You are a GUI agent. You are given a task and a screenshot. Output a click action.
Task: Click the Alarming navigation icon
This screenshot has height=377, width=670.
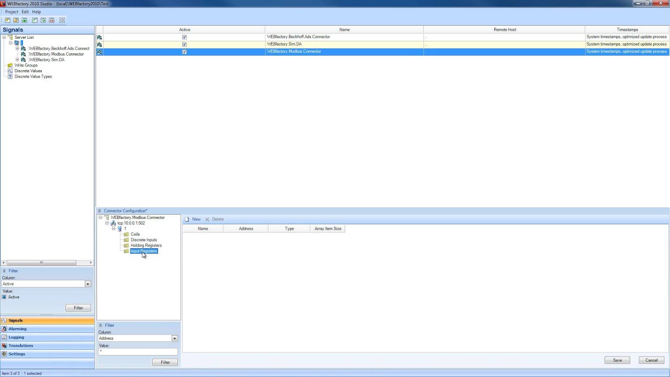(x=4, y=329)
